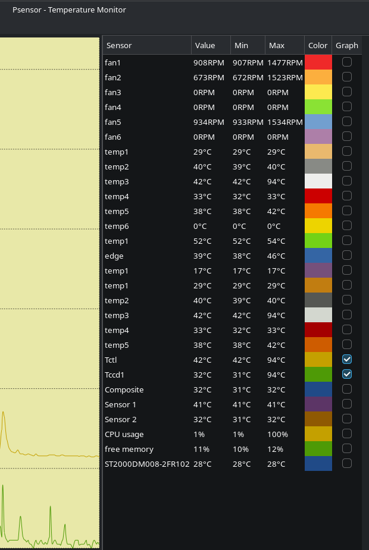Viewport: 369px width, 550px height.
Task: Open the red color swatch for fan1
Action: coord(318,62)
